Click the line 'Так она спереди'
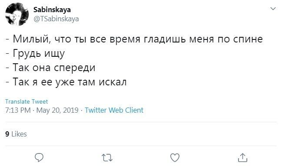Viewport: 282px width, 166px height. (x=50, y=68)
